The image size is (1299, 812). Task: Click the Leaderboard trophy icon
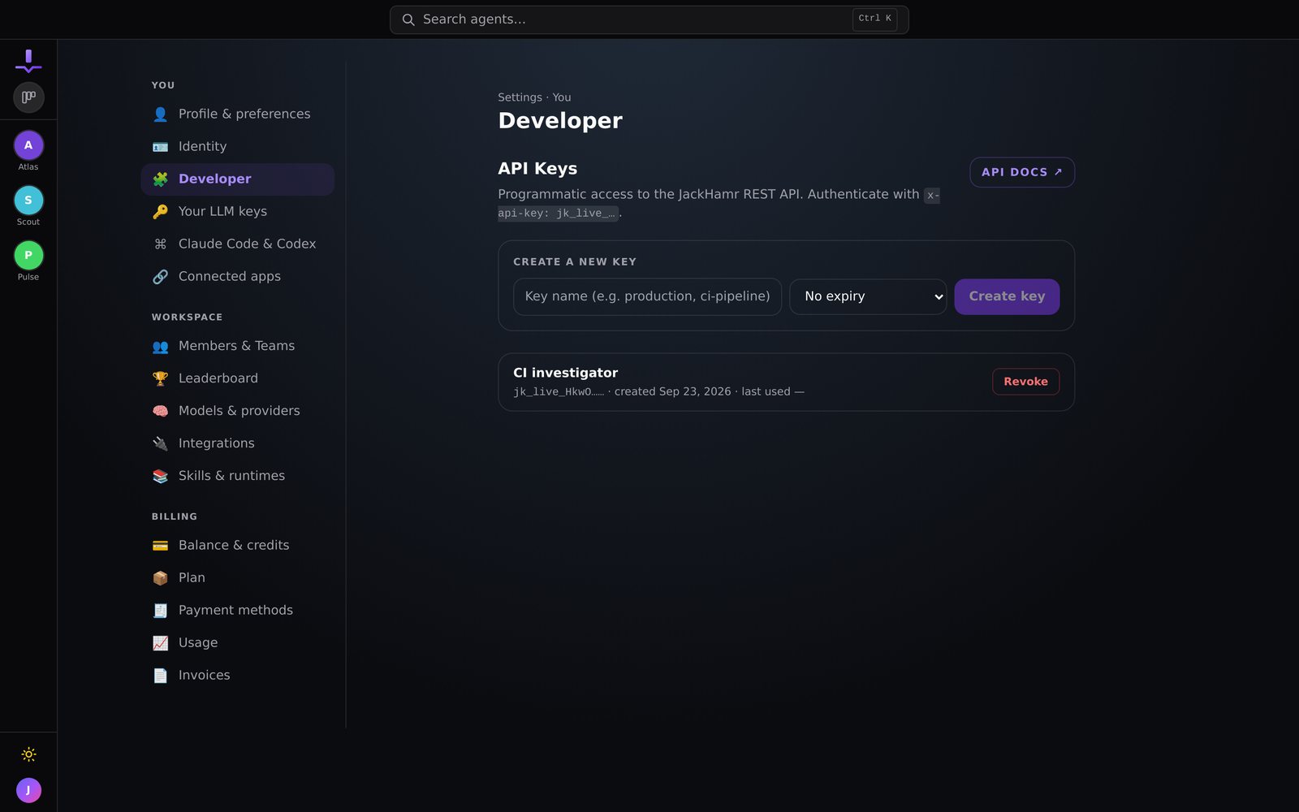pos(161,378)
